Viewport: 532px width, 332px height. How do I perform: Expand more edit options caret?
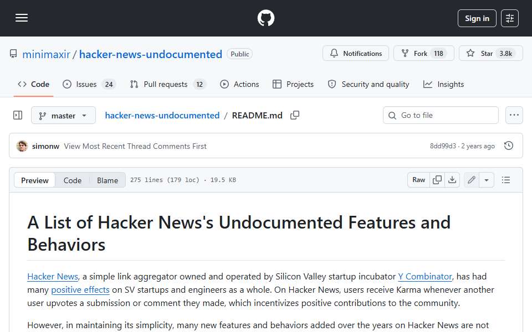pyautogui.click(x=487, y=180)
